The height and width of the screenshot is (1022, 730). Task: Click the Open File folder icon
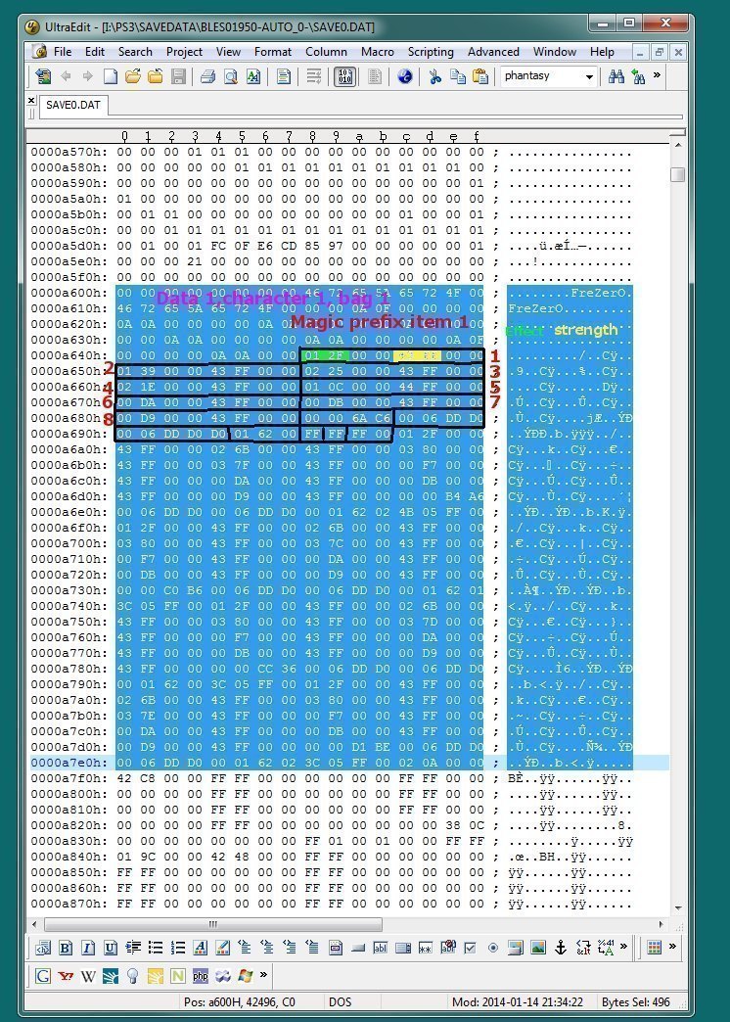point(133,77)
